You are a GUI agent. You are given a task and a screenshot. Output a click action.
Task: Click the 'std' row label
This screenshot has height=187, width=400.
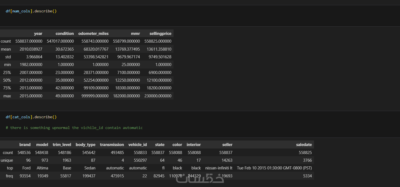coord(8,57)
